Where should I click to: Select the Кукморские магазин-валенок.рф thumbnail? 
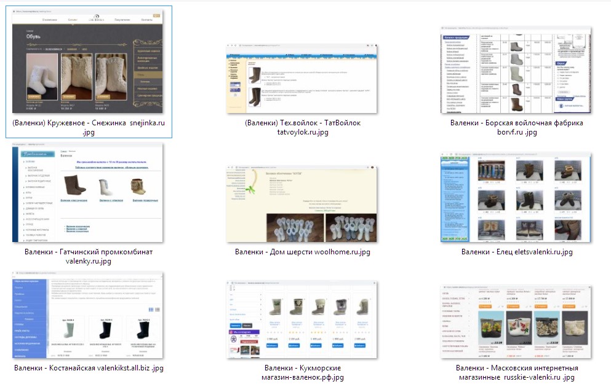click(x=302, y=319)
